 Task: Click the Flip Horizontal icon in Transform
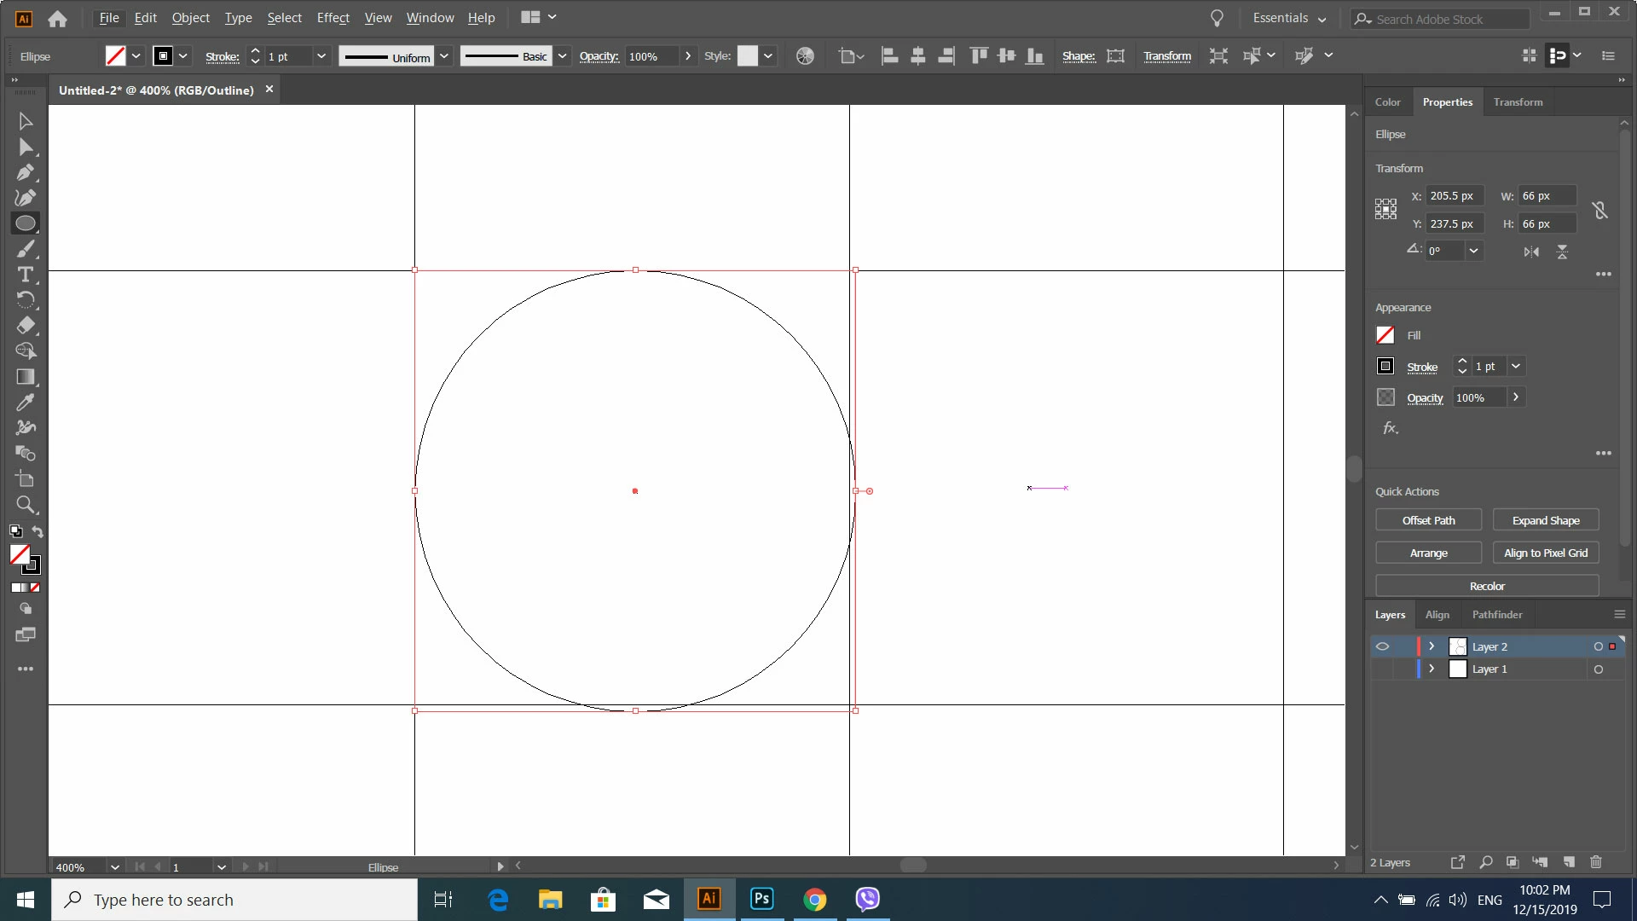pyautogui.click(x=1531, y=252)
